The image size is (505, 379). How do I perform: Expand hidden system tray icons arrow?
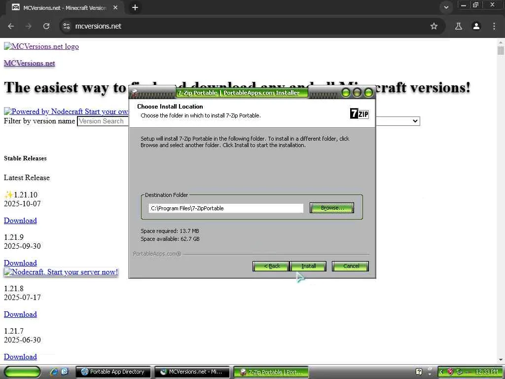tap(441, 372)
